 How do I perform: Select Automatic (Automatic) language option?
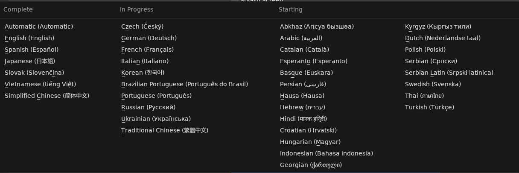(x=39, y=26)
